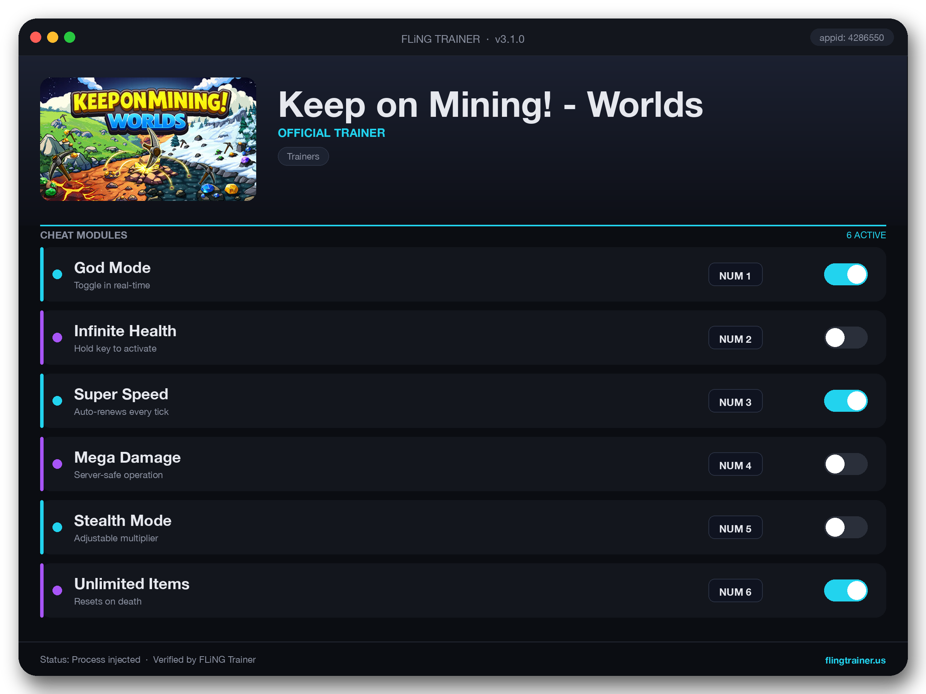This screenshot has width=926, height=694.
Task: Select the NUM 3 hotkey button
Action: [x=735, y=401]
